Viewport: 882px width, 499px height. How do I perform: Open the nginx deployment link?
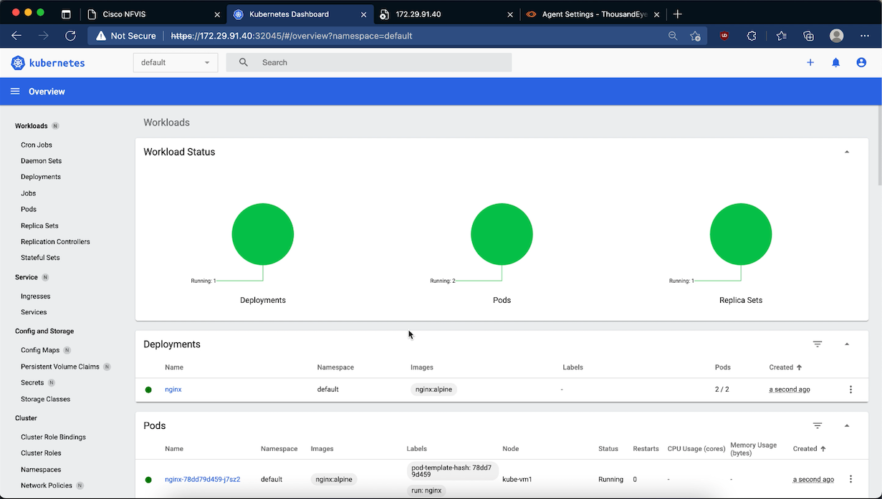click(173, 389)
